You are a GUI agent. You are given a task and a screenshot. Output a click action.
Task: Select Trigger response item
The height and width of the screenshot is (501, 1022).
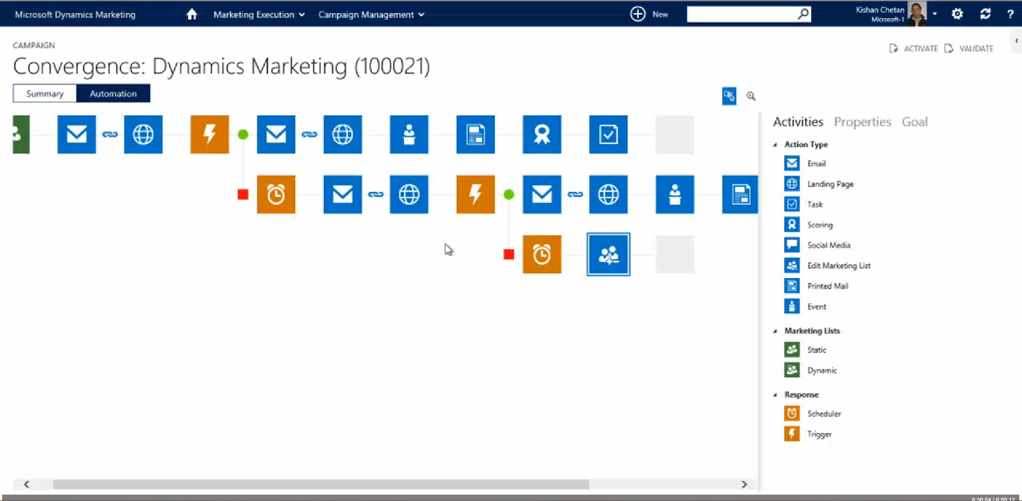(808, 434)
